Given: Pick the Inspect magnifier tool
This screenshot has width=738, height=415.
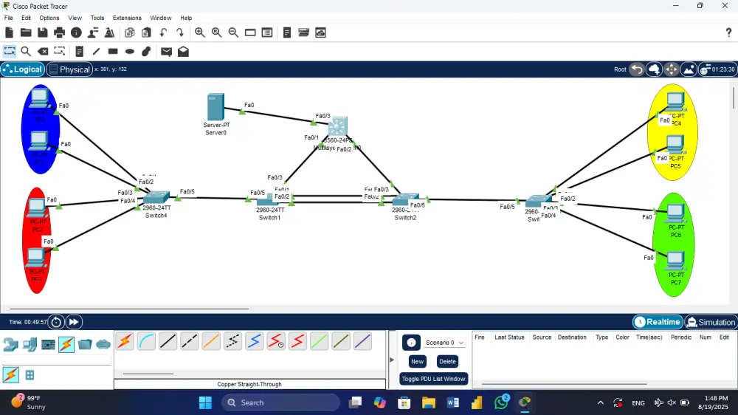Looking at the screenshot, I should 26,52.
